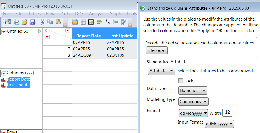Image resolution: width=260 pixels, height=133 pixels.
Task: Open the Tools menu
Action: [x=132, y=14]
